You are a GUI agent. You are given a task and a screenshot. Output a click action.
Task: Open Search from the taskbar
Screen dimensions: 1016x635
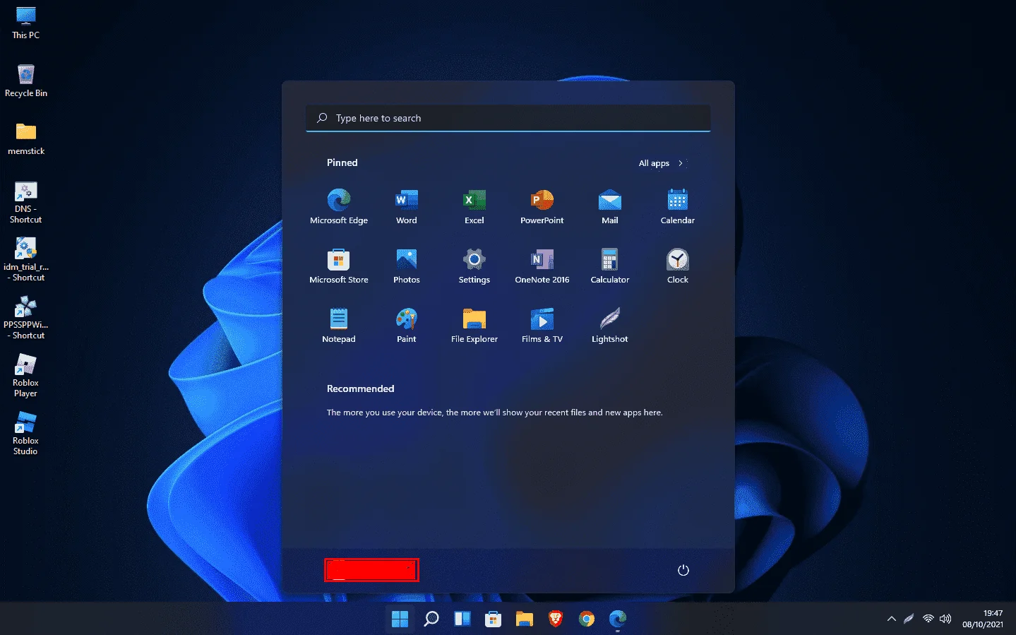(431, 619)
